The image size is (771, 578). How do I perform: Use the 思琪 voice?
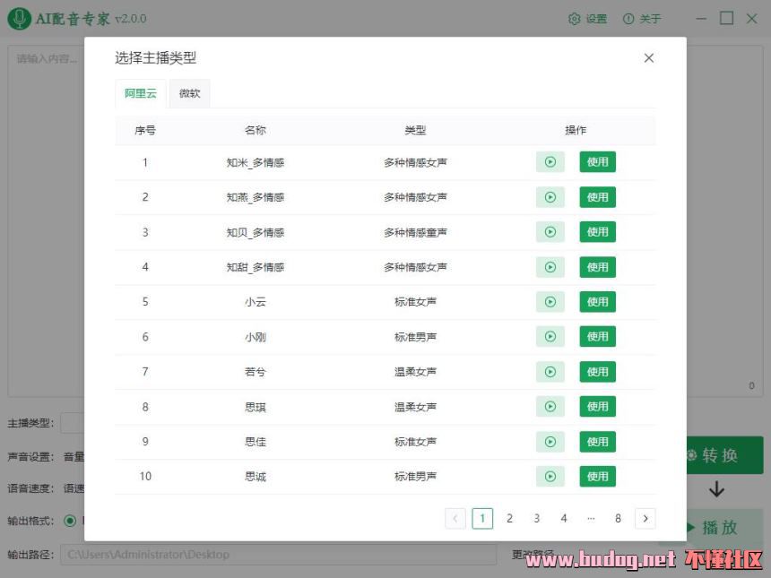point(597,407)
